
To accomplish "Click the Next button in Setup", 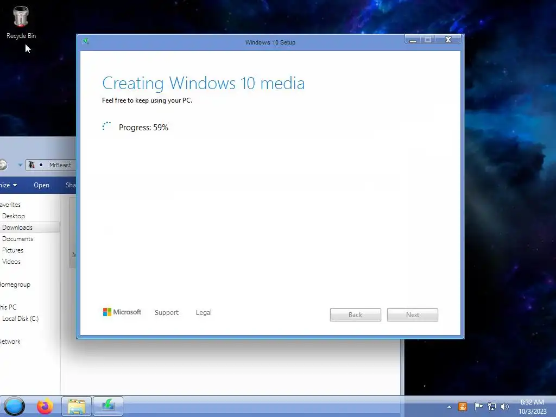I will coord(413,315).
